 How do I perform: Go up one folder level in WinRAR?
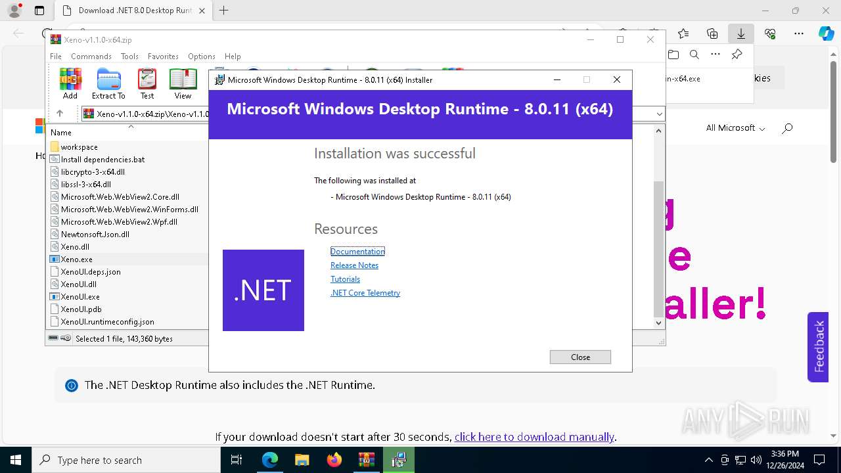(60, 114)
